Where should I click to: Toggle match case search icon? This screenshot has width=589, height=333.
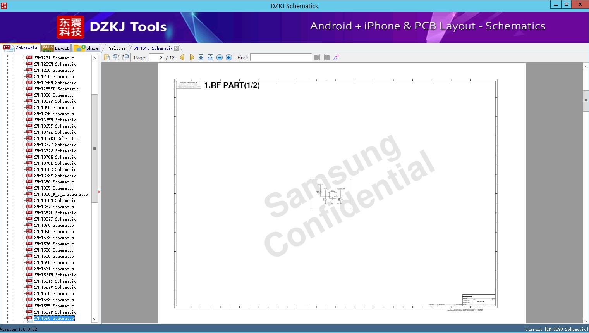click(336, 57)
